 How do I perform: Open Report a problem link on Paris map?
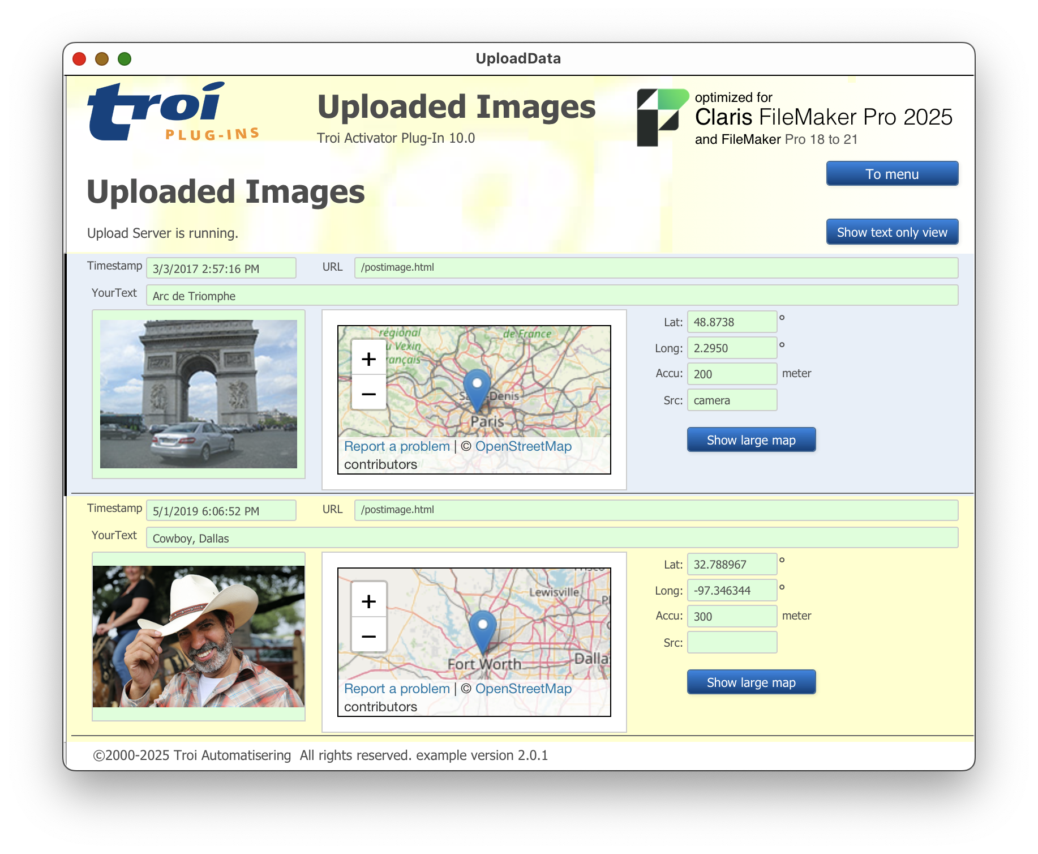(x=397, y=446)
